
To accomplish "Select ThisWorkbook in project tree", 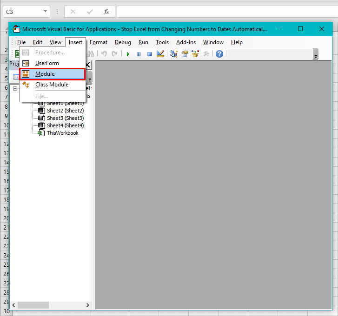I will pos(63,133).
